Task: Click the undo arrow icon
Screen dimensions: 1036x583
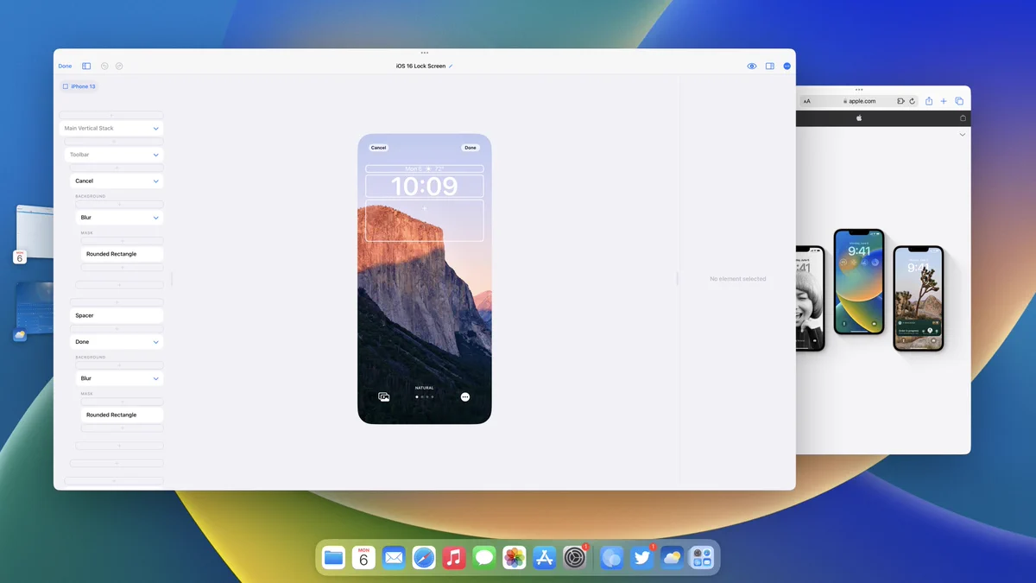Action: click(104, 66)
